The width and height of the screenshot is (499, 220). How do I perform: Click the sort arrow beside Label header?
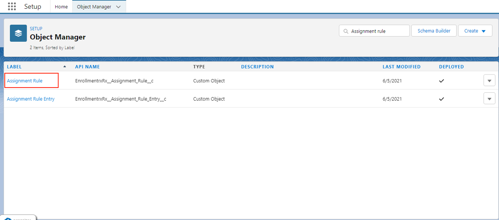[x=65, y=67]
